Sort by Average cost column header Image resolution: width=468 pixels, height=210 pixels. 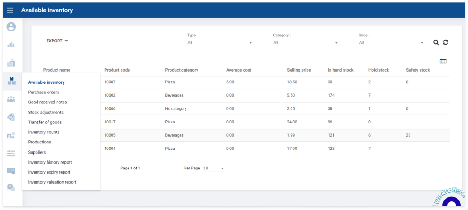click(x=239, y=70)
